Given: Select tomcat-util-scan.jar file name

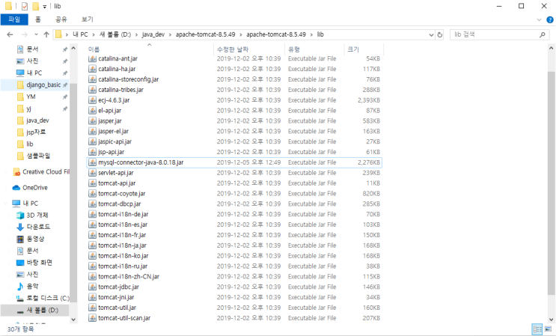Looking at the screenshot, I should click(124, 318).
